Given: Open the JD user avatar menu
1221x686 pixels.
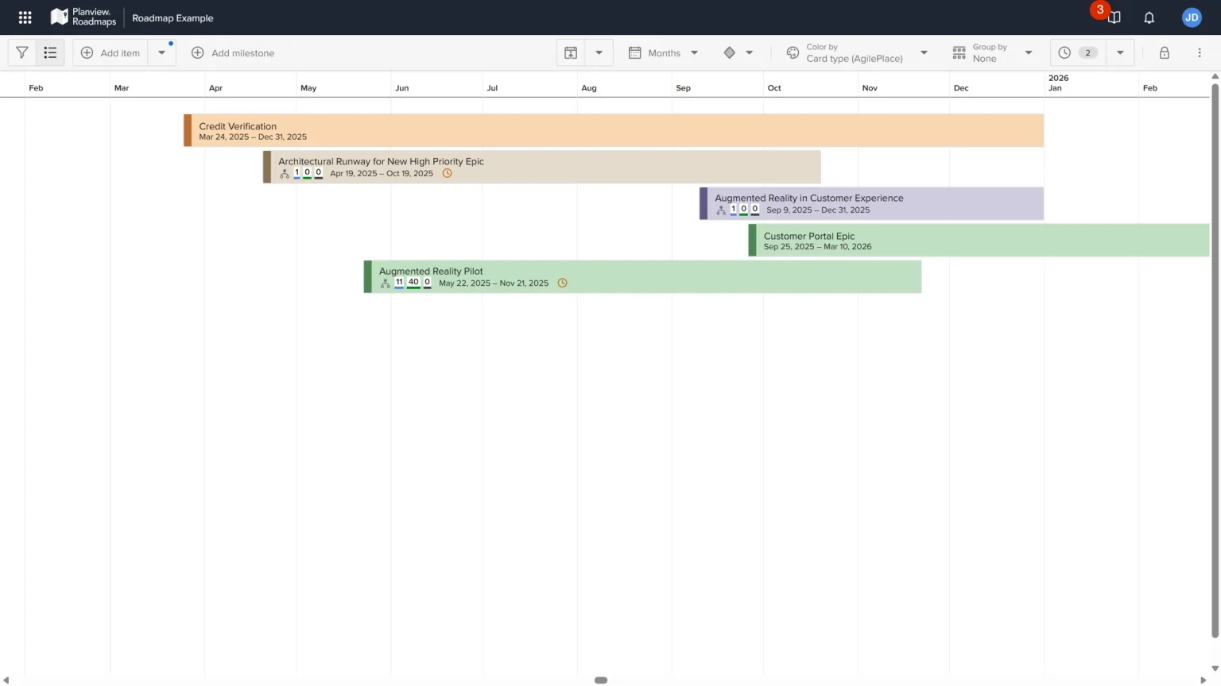Looking at the screenshot, I should [x=1191, y=17].
